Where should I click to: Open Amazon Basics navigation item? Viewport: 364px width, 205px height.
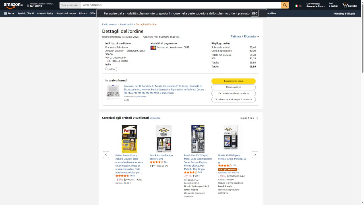point(45,13)
